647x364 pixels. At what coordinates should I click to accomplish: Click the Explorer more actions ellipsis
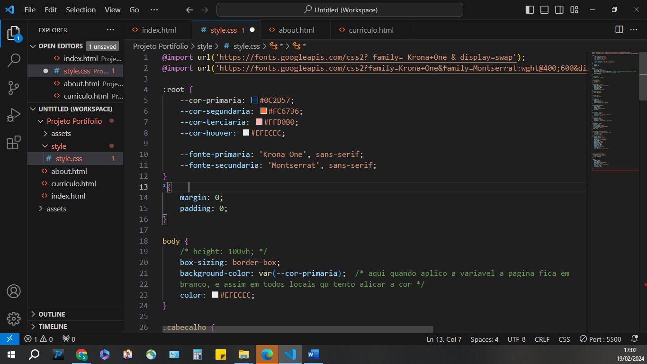[110, 30]
